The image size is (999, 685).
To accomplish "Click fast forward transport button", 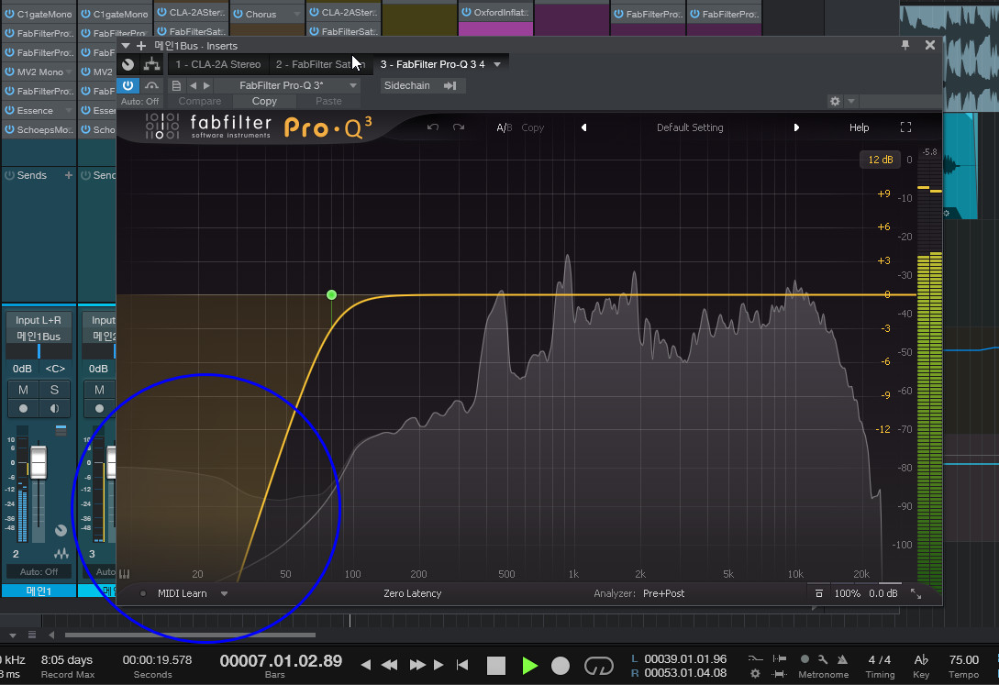I will click(417, 665).
